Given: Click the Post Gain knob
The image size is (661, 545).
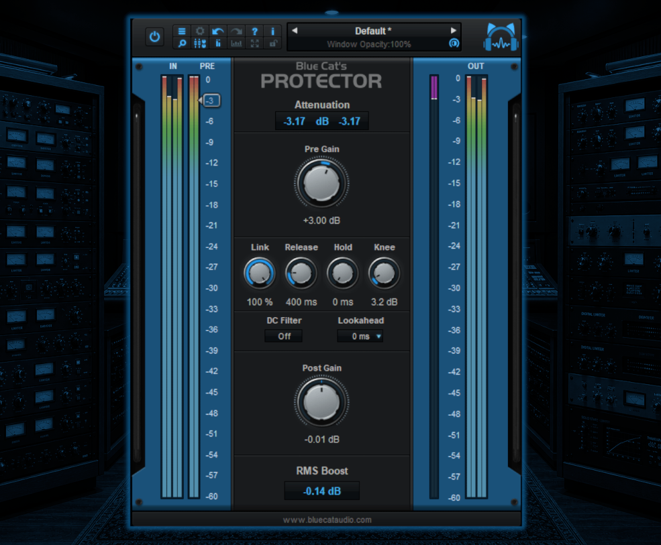Looking at the screenshot, I should click(321, 402).
